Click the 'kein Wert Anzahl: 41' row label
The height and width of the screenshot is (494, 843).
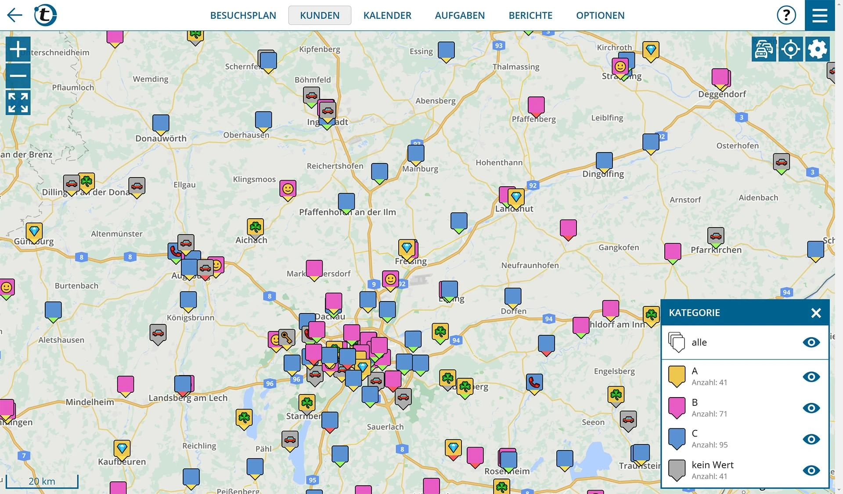[x=713, y=470]
